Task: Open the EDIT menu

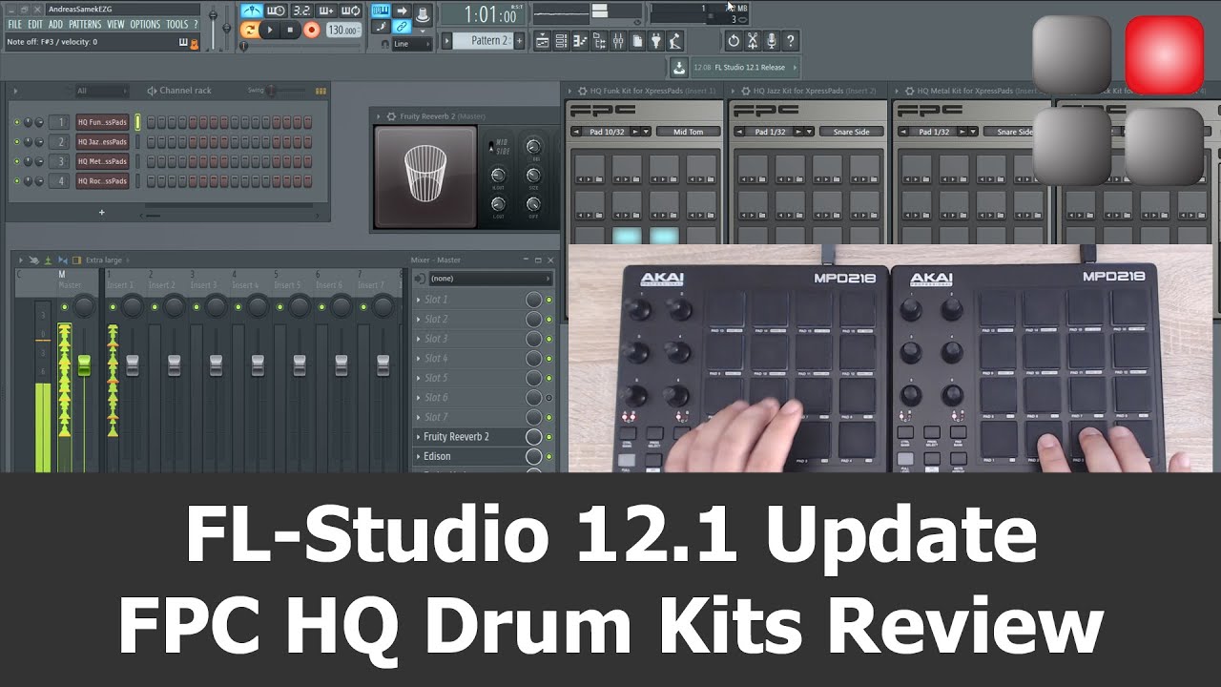Action: (x=34, y=24)
